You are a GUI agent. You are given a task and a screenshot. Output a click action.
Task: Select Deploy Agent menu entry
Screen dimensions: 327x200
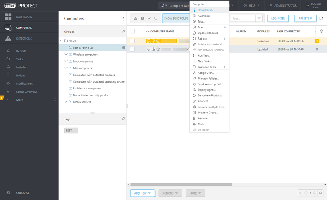click(209, 90)
